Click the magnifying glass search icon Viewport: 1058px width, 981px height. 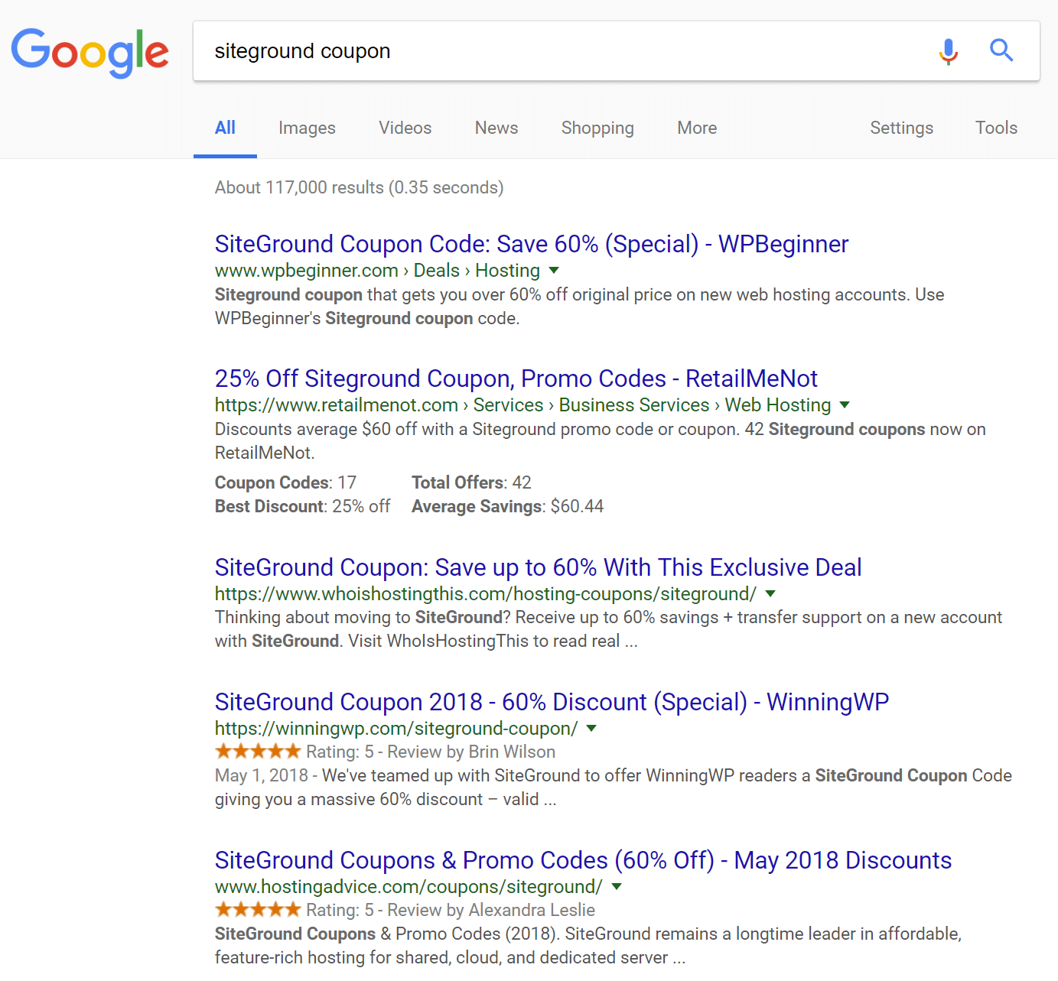(1001, 51)
